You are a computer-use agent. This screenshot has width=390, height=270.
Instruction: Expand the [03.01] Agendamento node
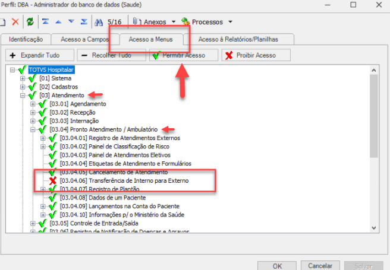(33, 104)
